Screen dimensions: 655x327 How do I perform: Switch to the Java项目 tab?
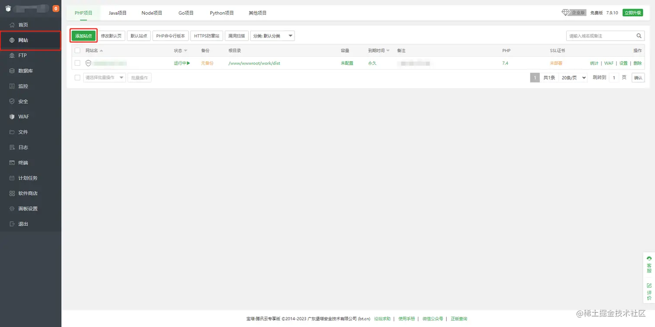pyautogui.click(x=117, y=13)
